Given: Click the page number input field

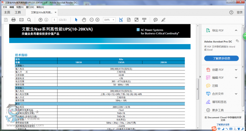Looking at the screenshot, I should (54, 20).
